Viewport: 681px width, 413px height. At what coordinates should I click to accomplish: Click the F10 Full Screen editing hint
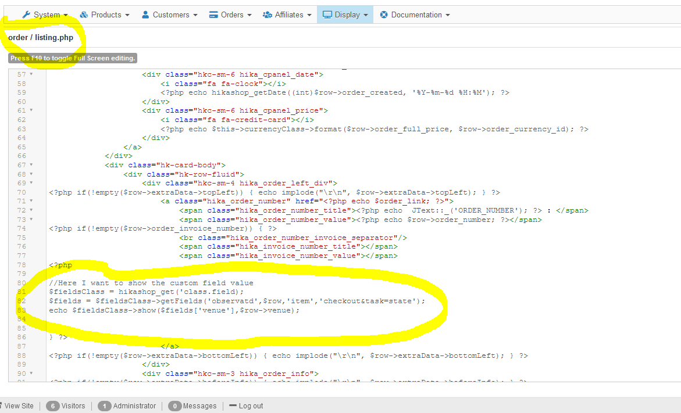73,58
